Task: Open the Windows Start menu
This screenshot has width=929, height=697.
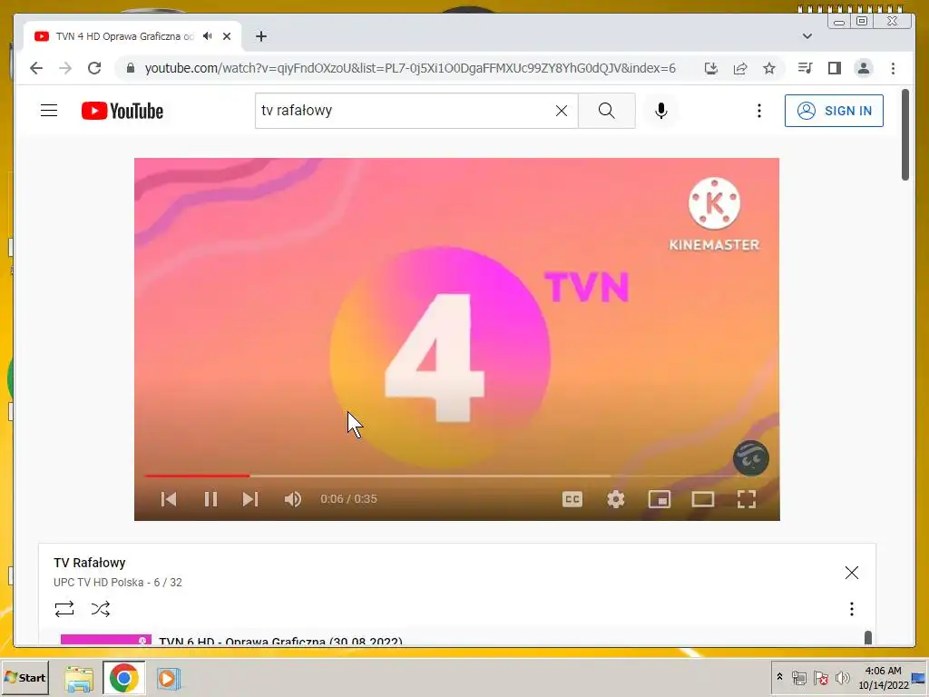Action: (x=24, y=677)
